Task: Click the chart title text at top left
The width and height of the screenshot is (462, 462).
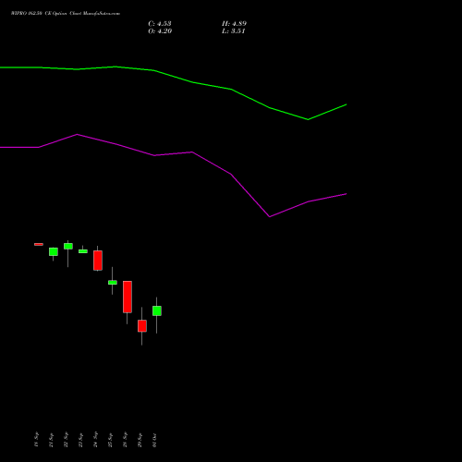Action: pyautogui.click(x=66, y=14)
